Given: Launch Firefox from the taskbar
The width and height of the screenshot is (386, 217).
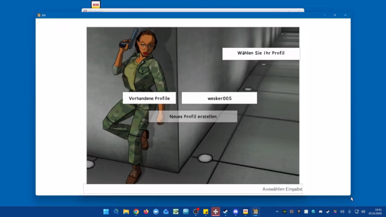Looking at the screenshot, I should coord(146,211).
